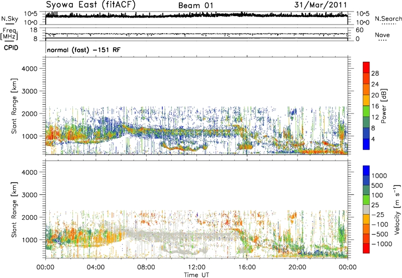Click the 'Time UT' axis title
402x278 pixels.
click(196, 275)
